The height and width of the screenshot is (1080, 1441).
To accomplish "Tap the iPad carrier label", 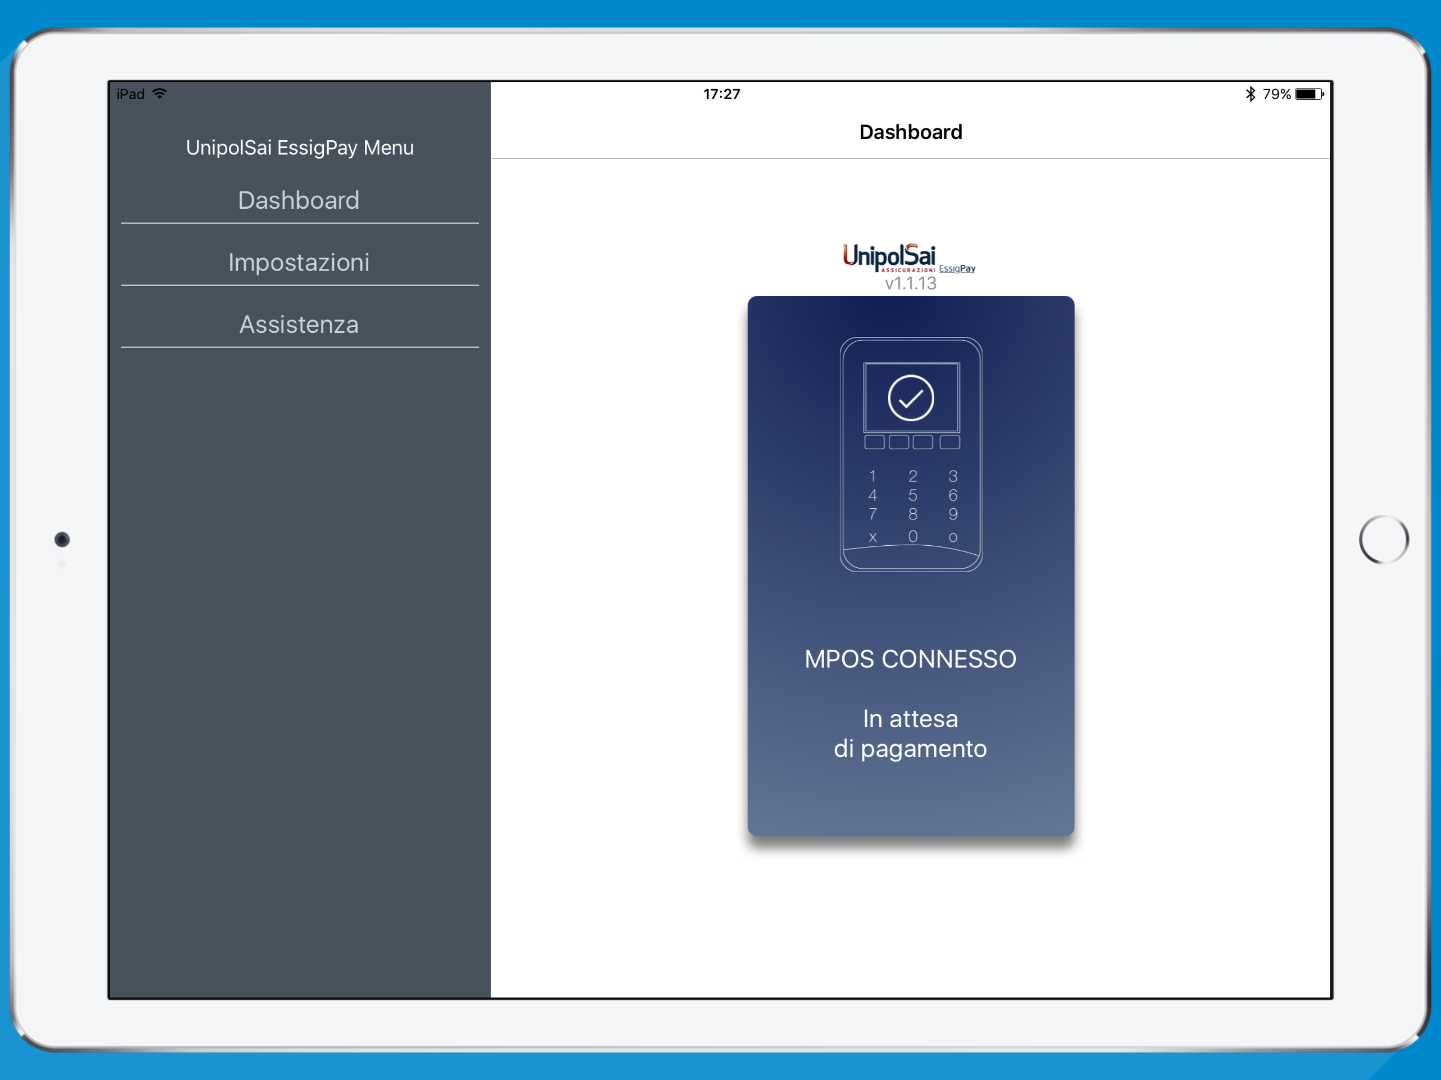I will tap(130, 94).
